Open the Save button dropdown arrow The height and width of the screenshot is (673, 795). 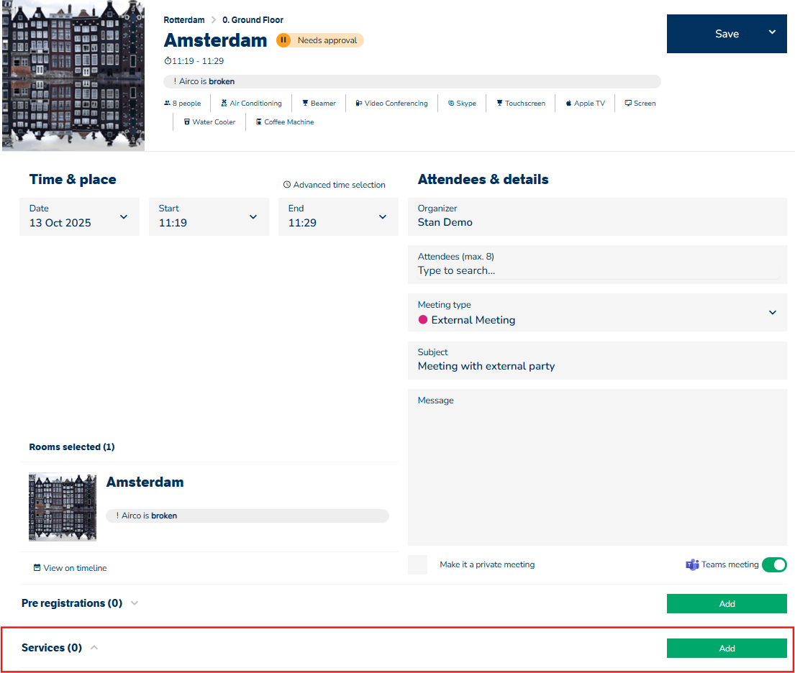pyautogui.click(x=772, y=32)
